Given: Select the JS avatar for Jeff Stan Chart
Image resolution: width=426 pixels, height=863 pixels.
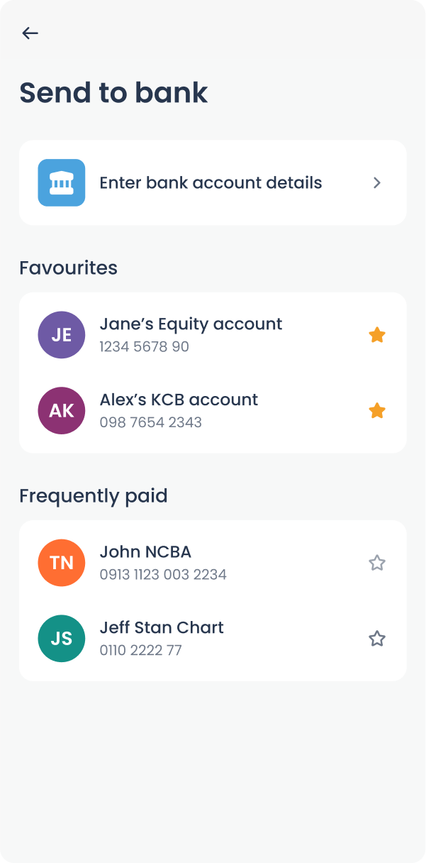Looking at the screenshot, I should [61, 639].
